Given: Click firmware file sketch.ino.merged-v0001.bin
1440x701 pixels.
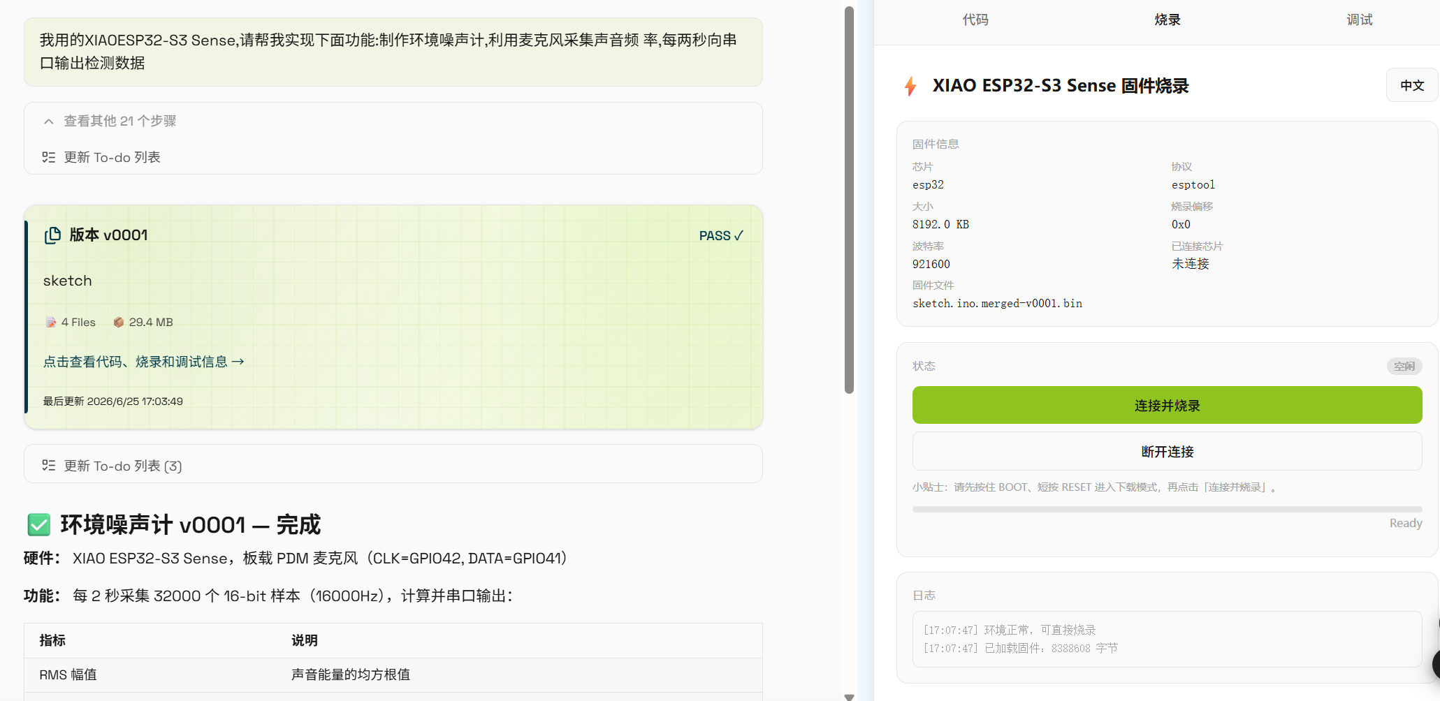Looking at the screenshot, I should pyautogui.click(x=997, y=304).
